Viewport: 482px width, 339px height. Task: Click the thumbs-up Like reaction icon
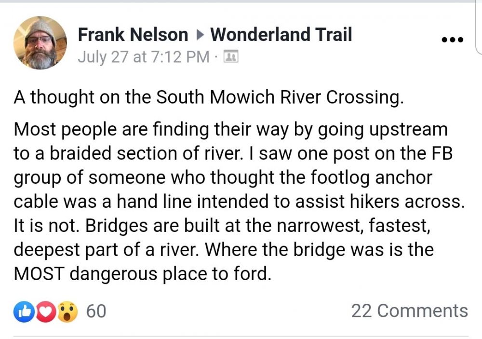click(23, 311)
